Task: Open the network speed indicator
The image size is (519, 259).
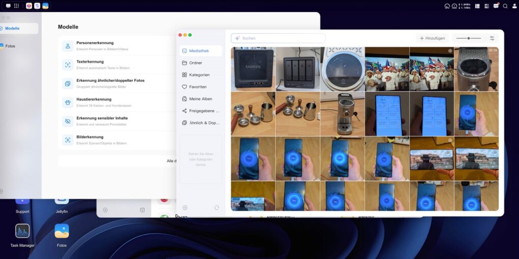Action: coord(465,6)
